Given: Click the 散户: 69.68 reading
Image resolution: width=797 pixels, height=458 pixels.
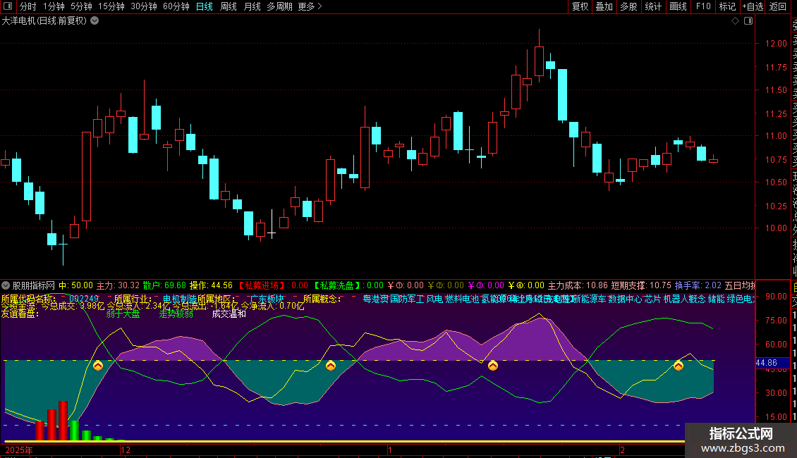Looking at the screenshot, I should (164, 285).
